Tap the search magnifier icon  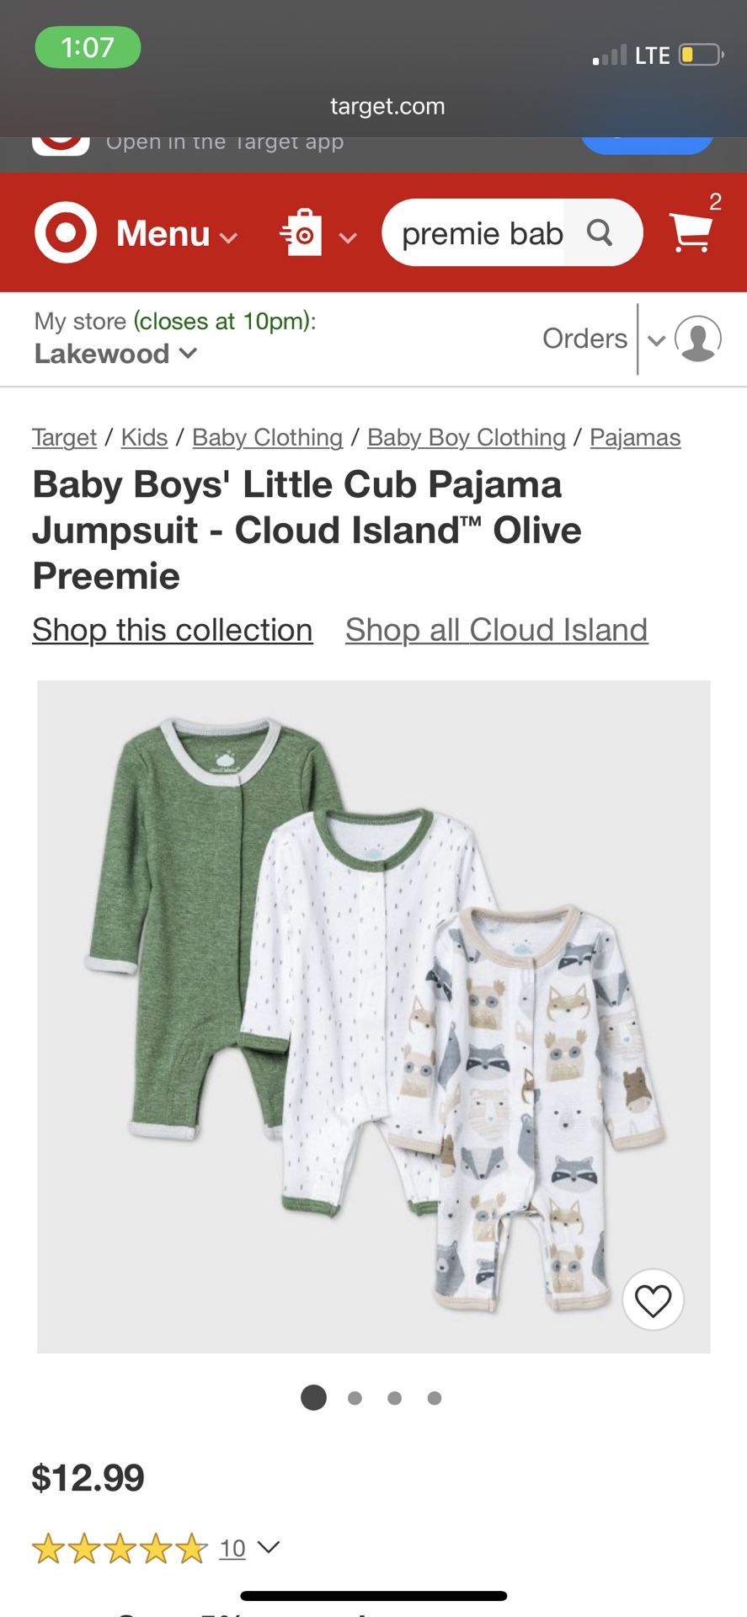[600, 232]
